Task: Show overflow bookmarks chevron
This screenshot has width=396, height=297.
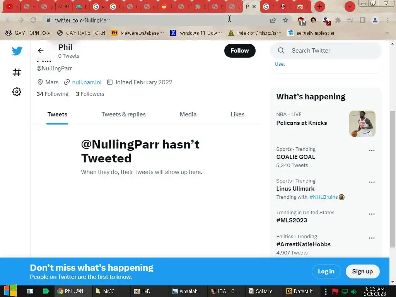Action: (x=387, y=33)
